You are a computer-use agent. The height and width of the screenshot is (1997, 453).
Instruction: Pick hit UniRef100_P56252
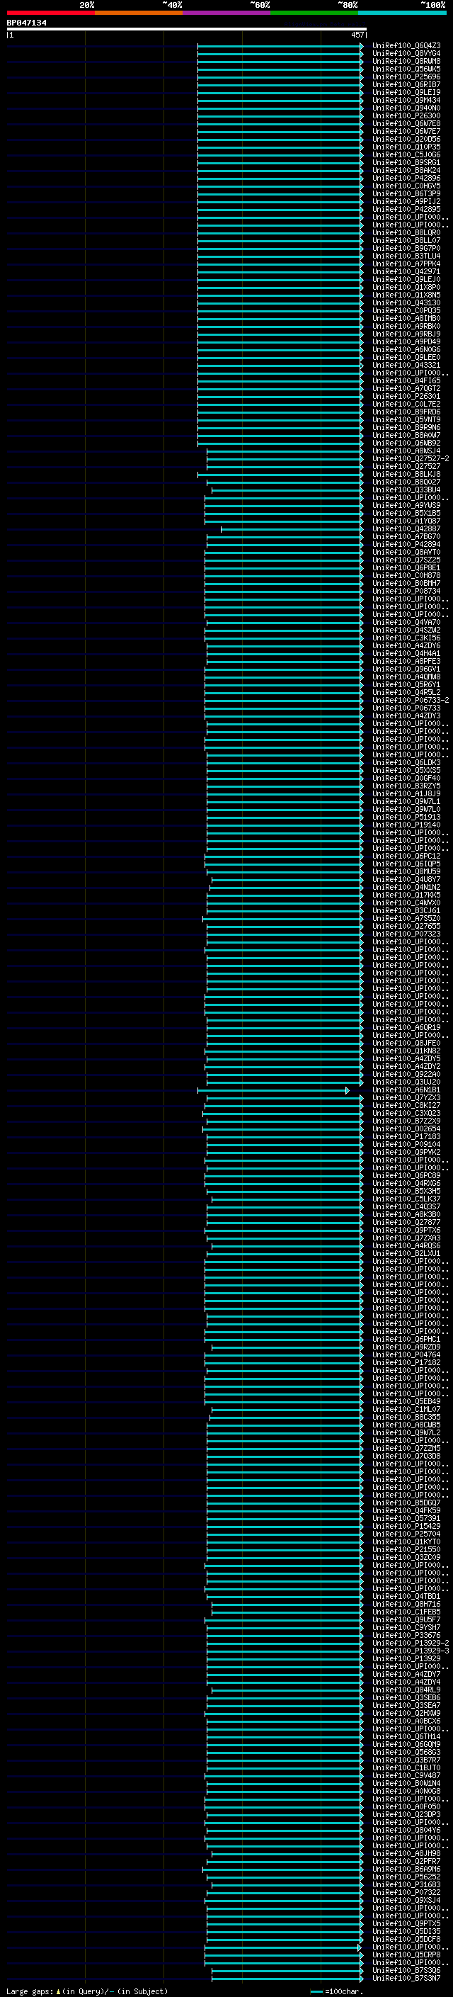click(x=406, y=1876)
